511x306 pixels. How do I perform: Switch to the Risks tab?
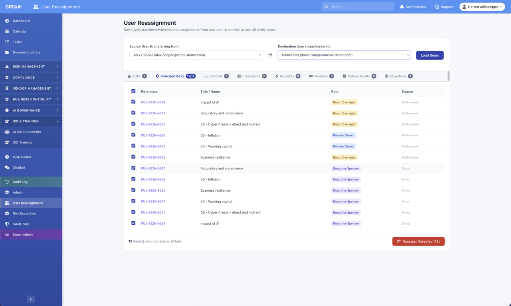[x=137, y=76]
